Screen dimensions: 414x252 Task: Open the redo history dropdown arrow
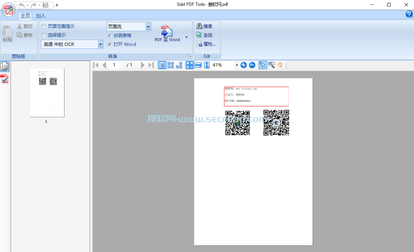point(39,5)
